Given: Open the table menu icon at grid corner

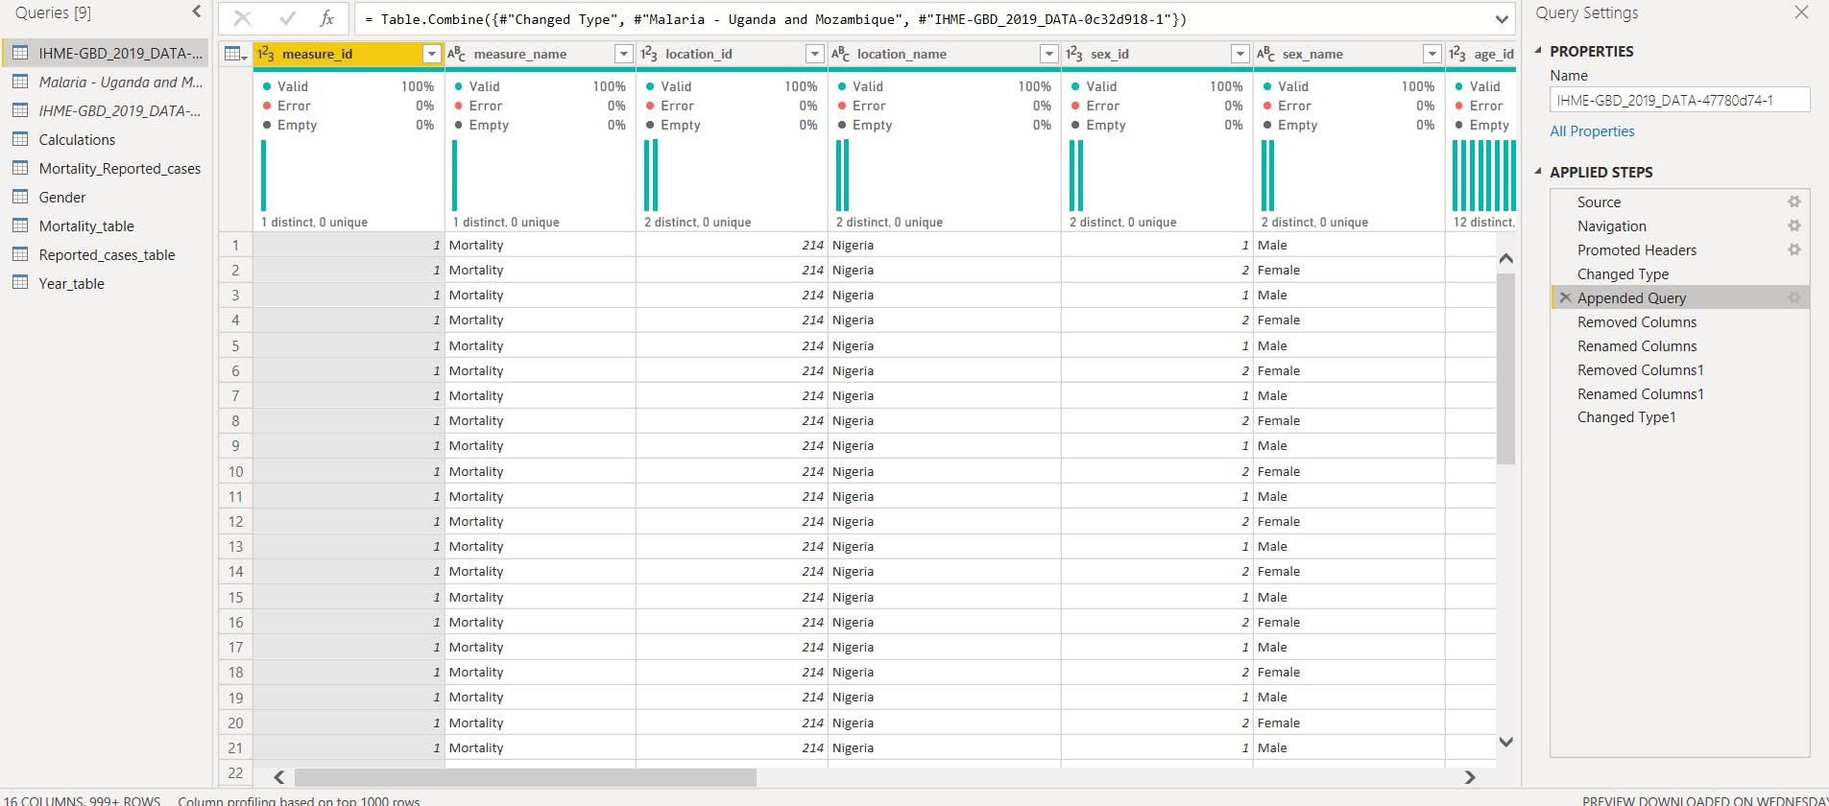Looking at the screenshot, I should coord(235,54).
